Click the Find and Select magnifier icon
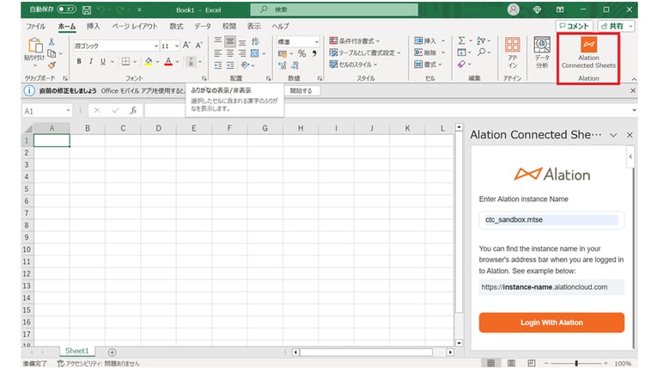 (x=481, y=52)
